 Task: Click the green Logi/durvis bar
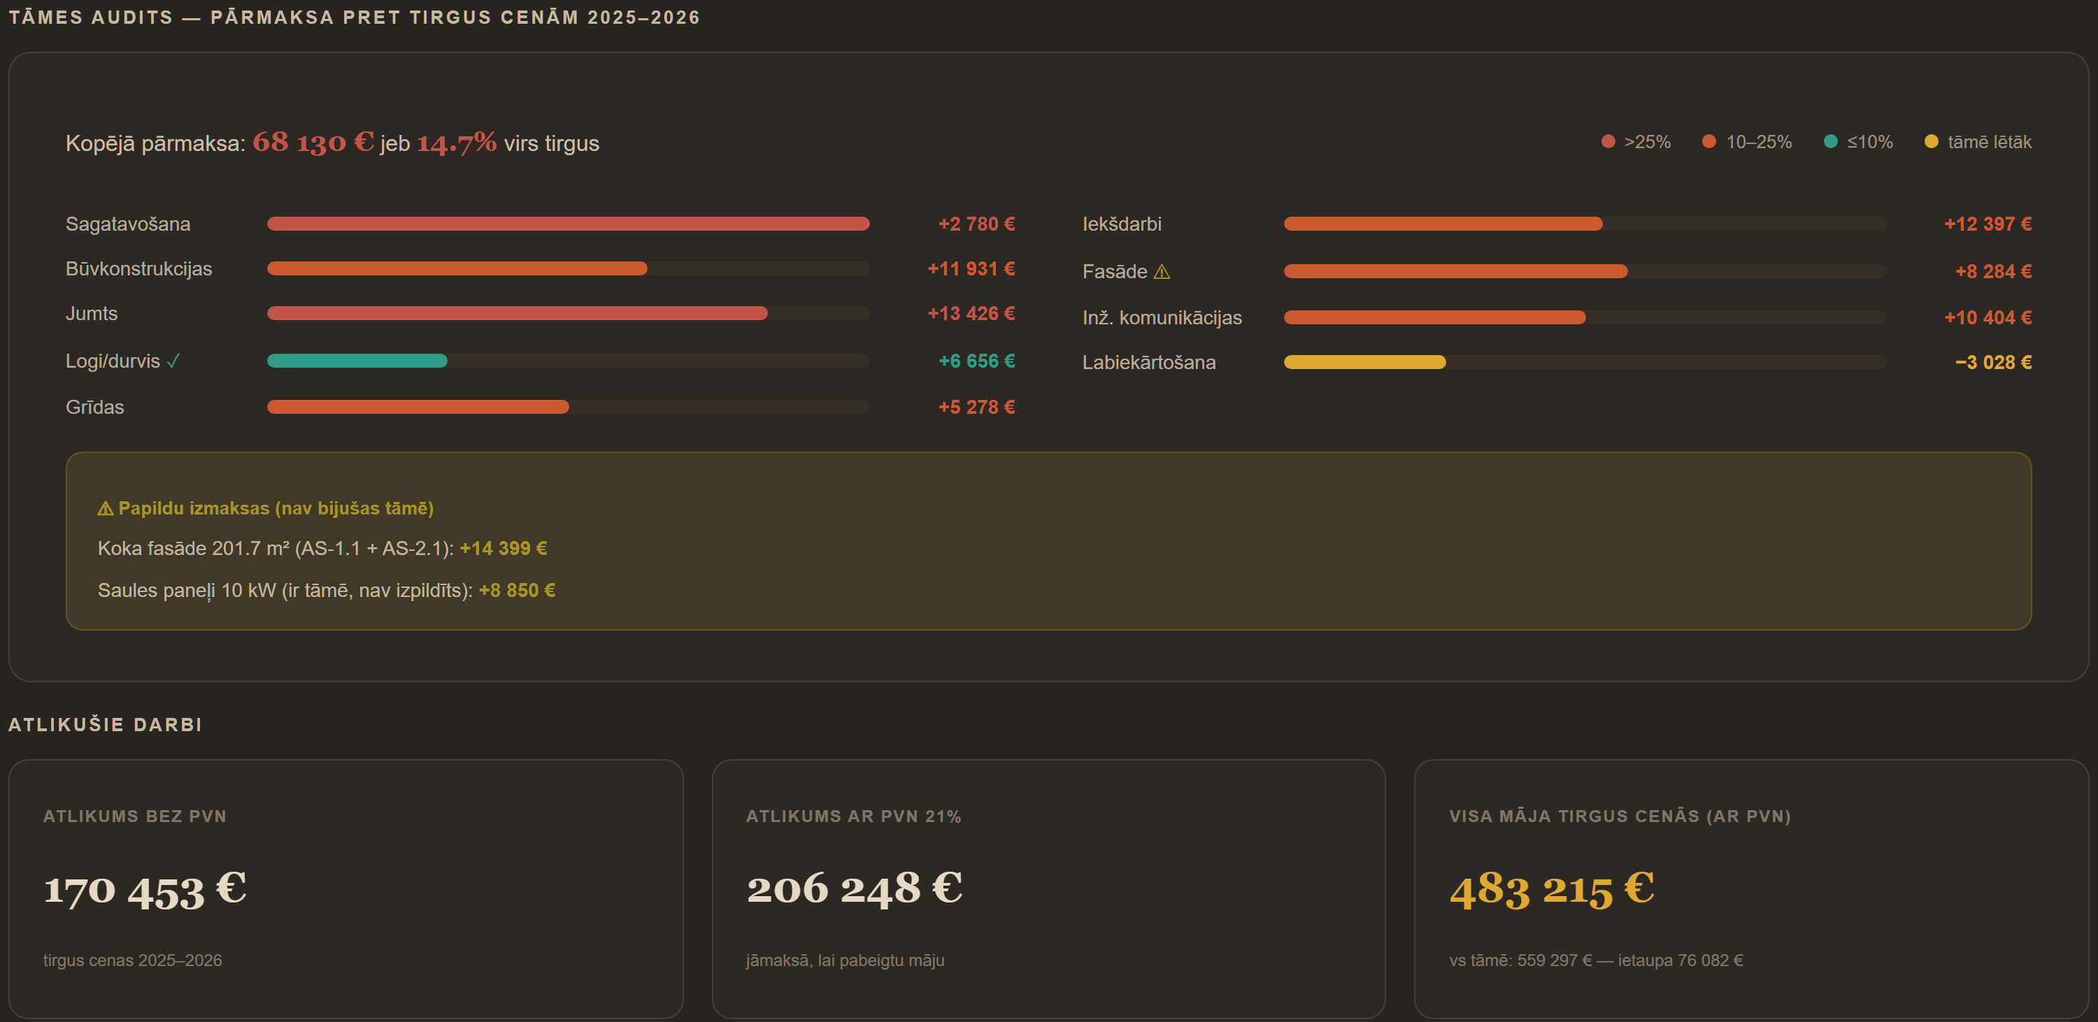pos(357,361)
